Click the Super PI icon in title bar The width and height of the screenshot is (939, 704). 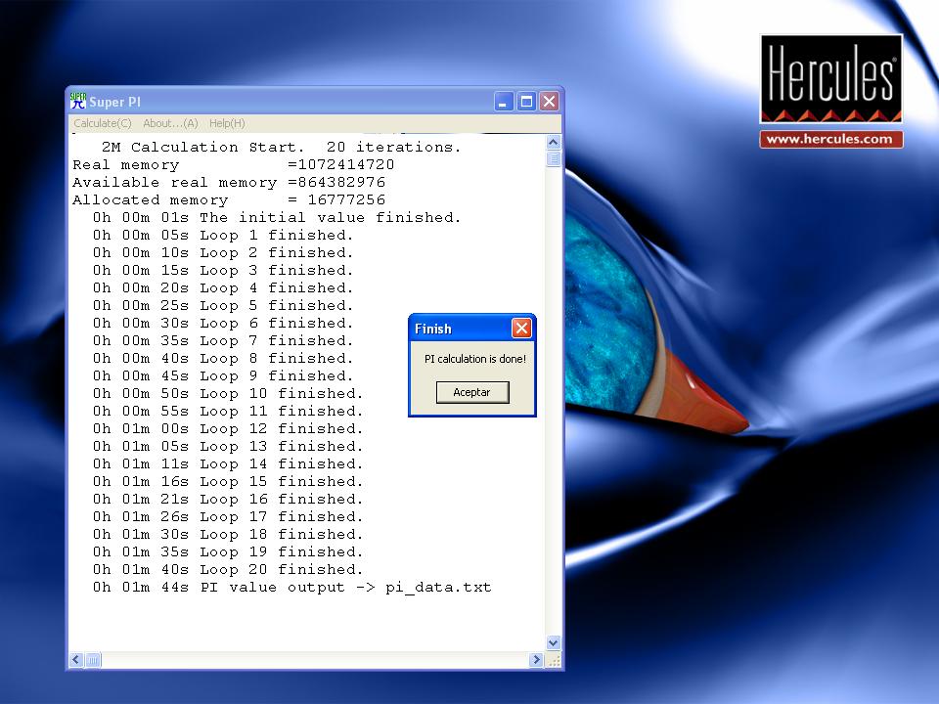[x=78, y=101]
